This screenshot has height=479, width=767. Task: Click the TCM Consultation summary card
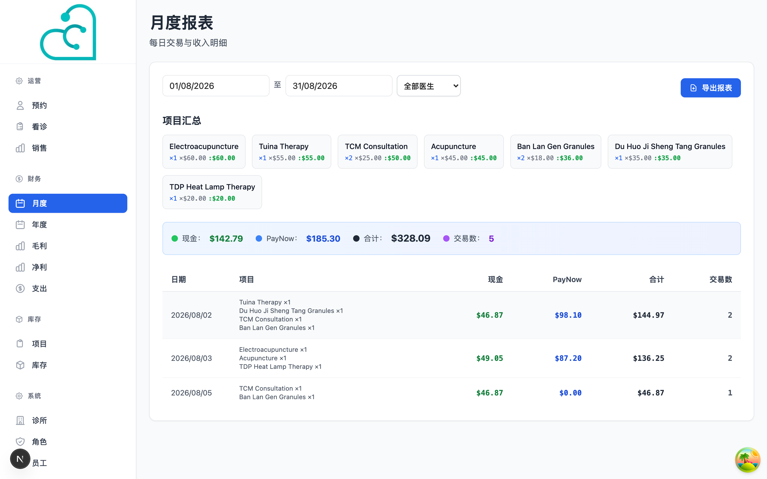click(377, 152)
